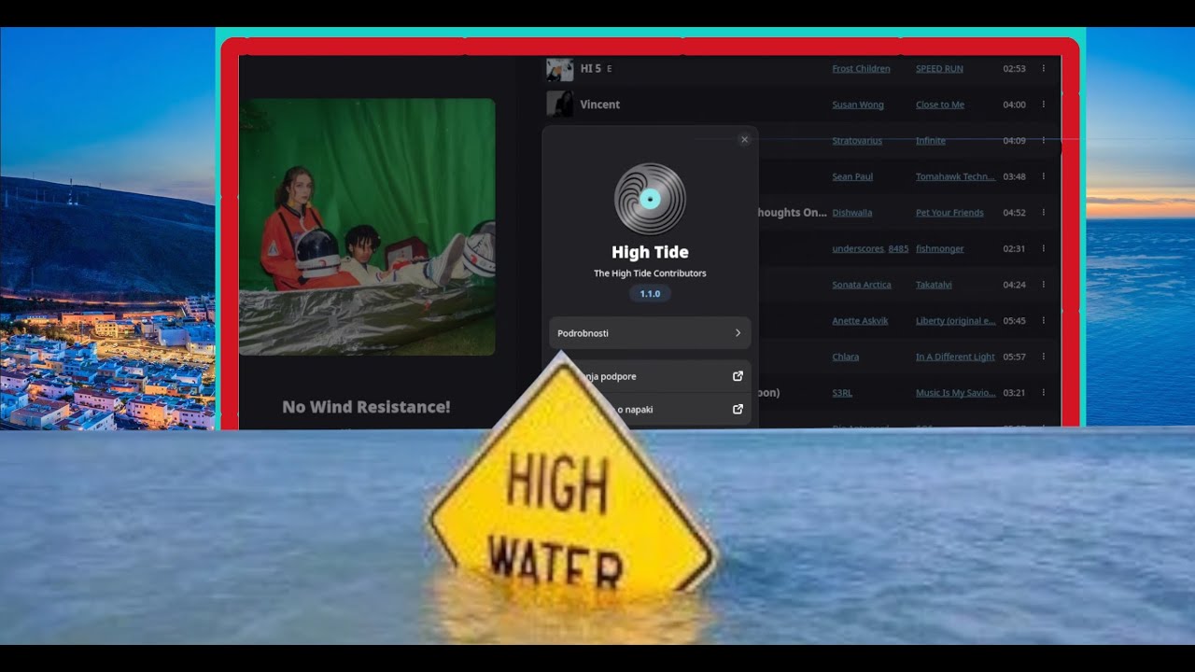Open the Anette Askvik artist link
The image size is (1195, 672).
coord(860,321)
